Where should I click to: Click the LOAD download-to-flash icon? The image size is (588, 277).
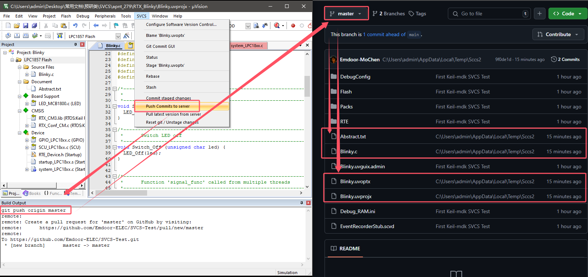click(x=60, y=36)
